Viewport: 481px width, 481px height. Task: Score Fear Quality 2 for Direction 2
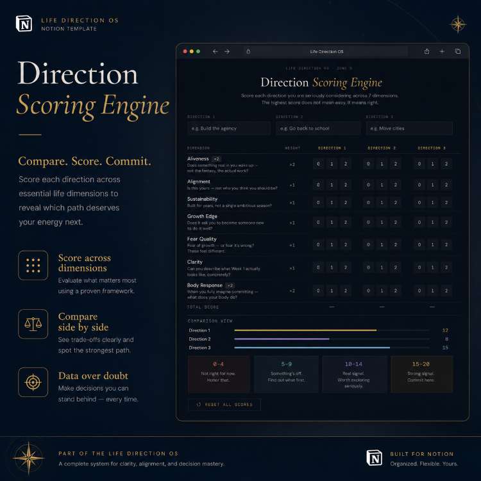pos(396,245)
